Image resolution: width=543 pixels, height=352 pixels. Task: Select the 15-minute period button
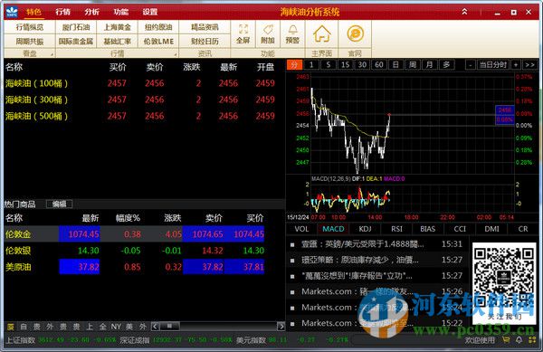click(x=346, y=65)
